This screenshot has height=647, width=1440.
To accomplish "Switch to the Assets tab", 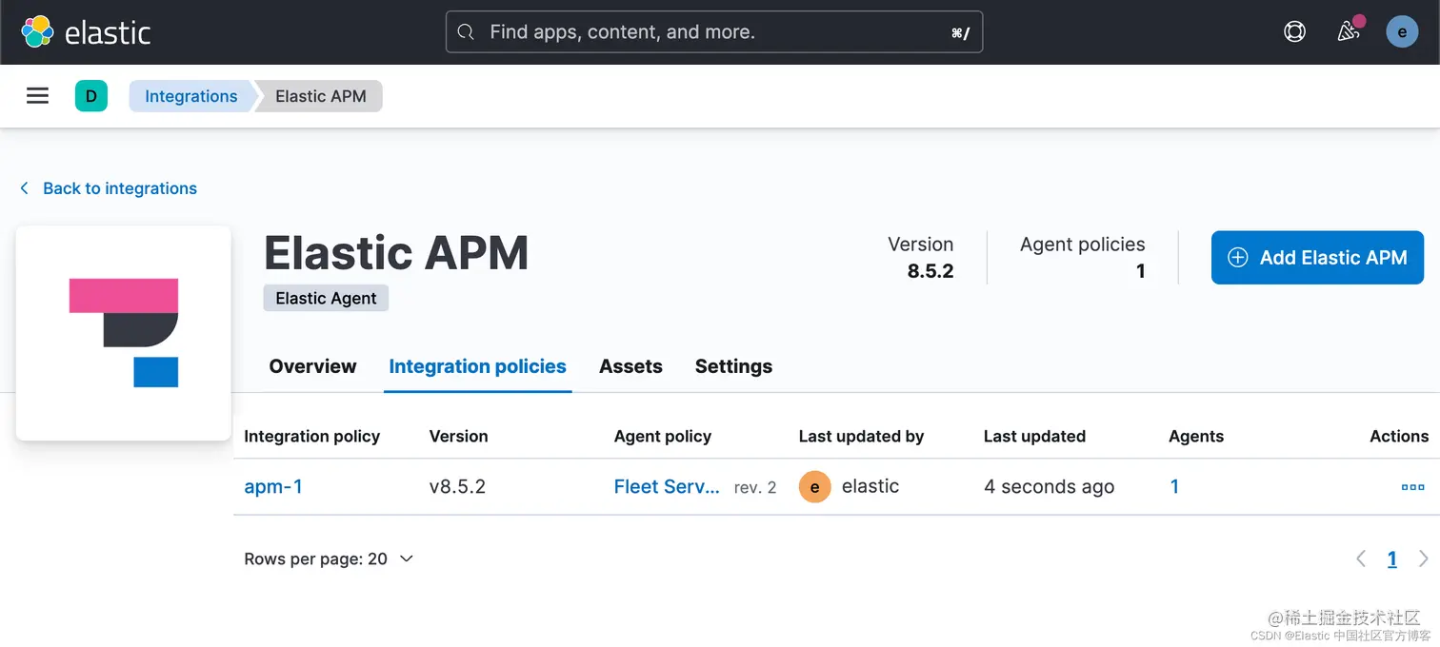I will tap(630, 366).
